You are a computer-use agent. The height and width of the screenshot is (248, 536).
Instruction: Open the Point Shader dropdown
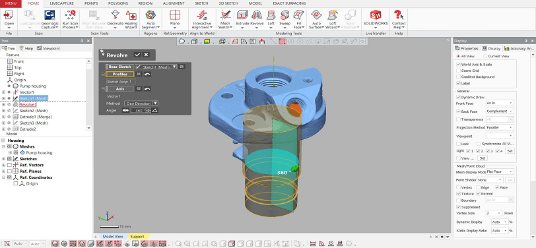point(490,179)
